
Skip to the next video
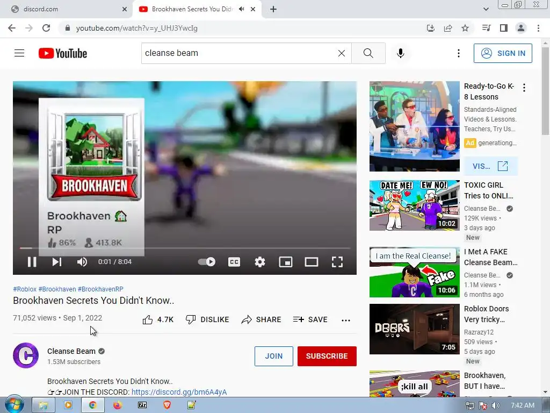click(57, 262)
